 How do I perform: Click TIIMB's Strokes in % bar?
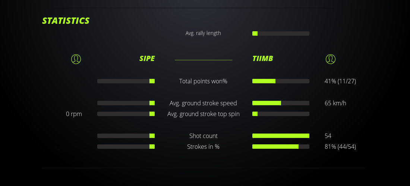tap(281, 147)
